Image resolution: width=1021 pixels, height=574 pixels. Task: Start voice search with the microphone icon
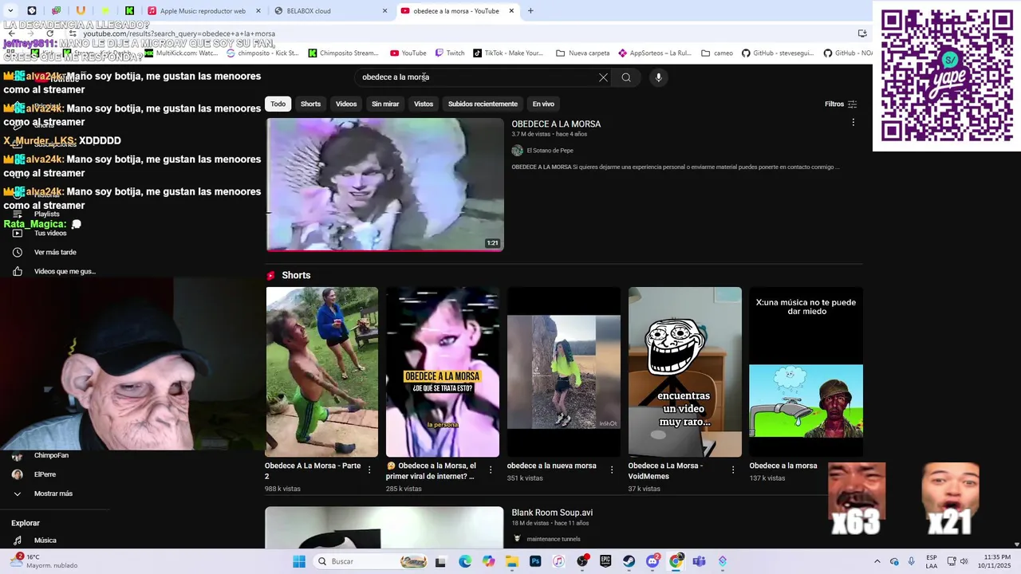pos(658,77)
